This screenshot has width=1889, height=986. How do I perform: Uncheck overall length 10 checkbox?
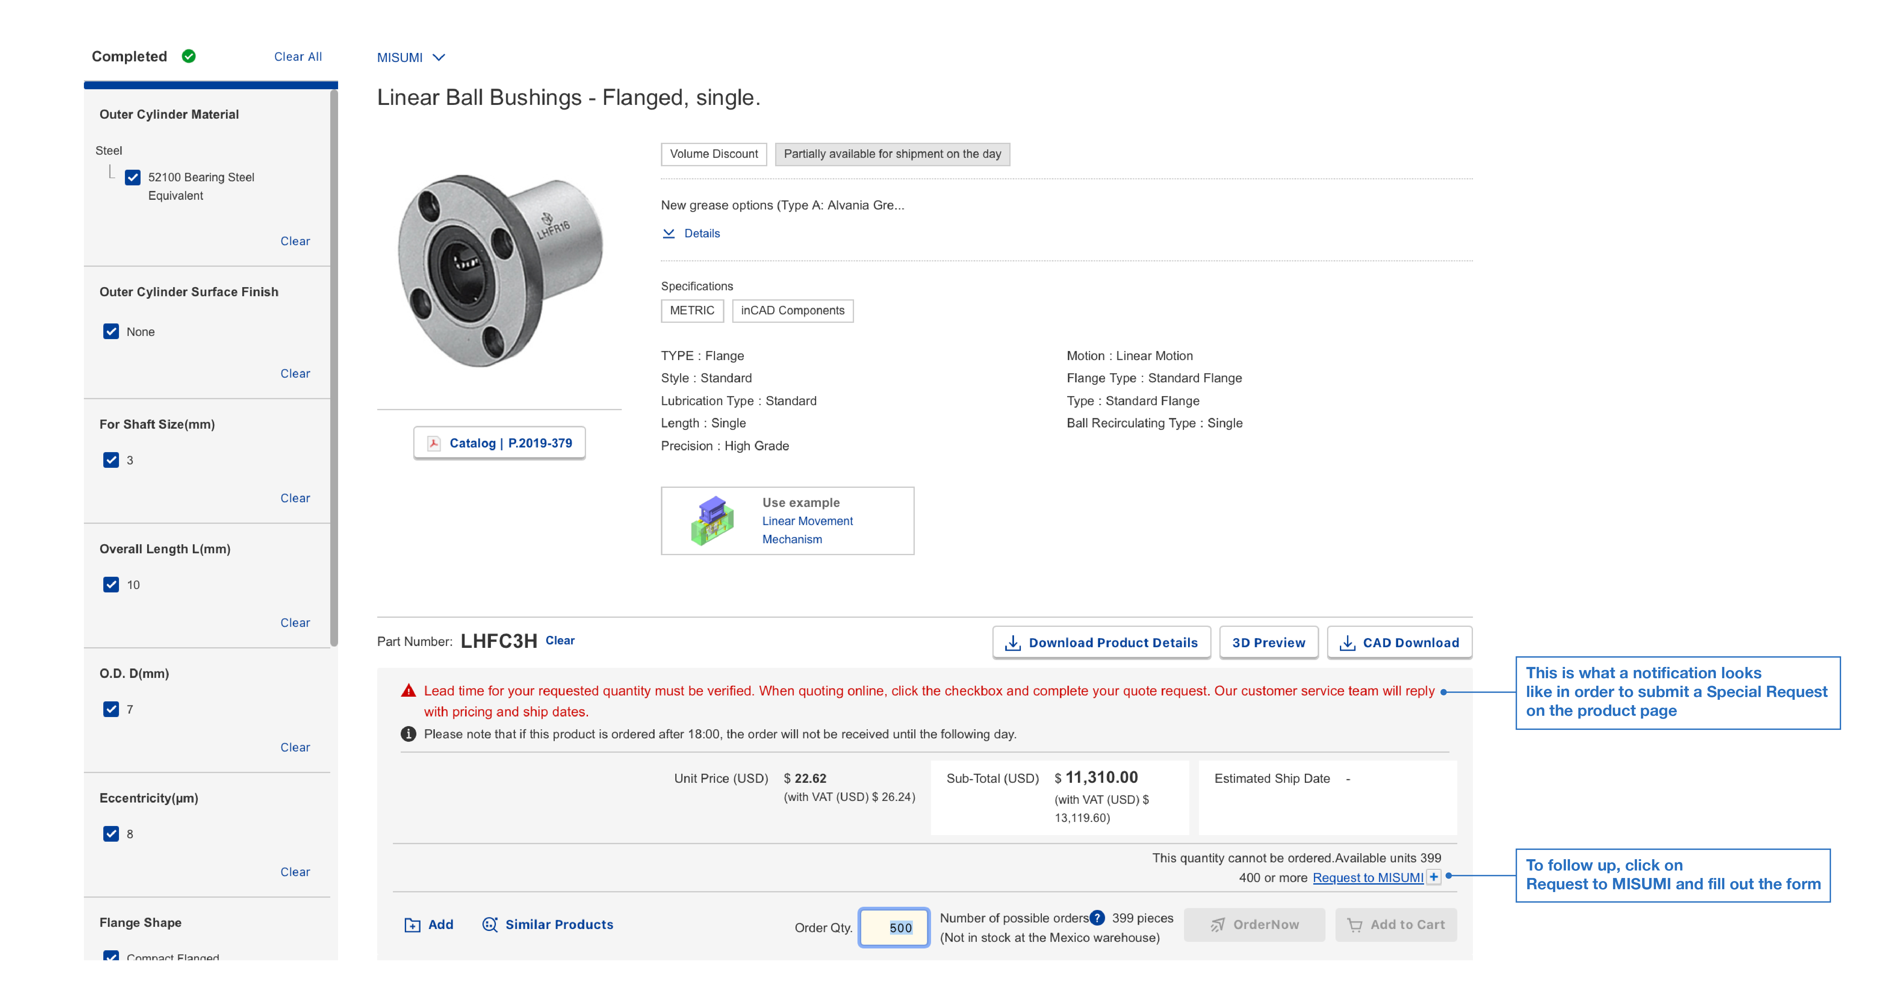pos(111,585)
